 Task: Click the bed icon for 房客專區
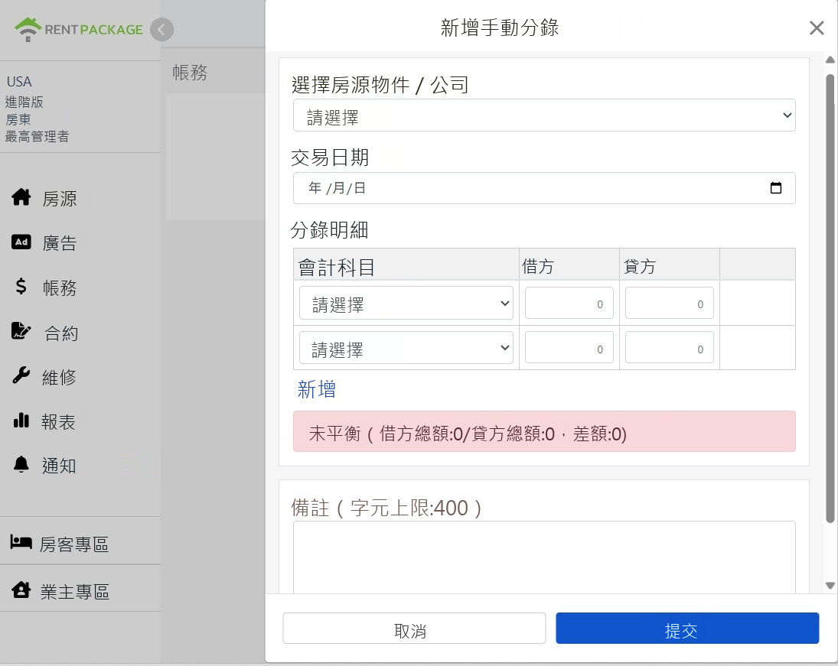pyautogui.click(x=21, y=542)
